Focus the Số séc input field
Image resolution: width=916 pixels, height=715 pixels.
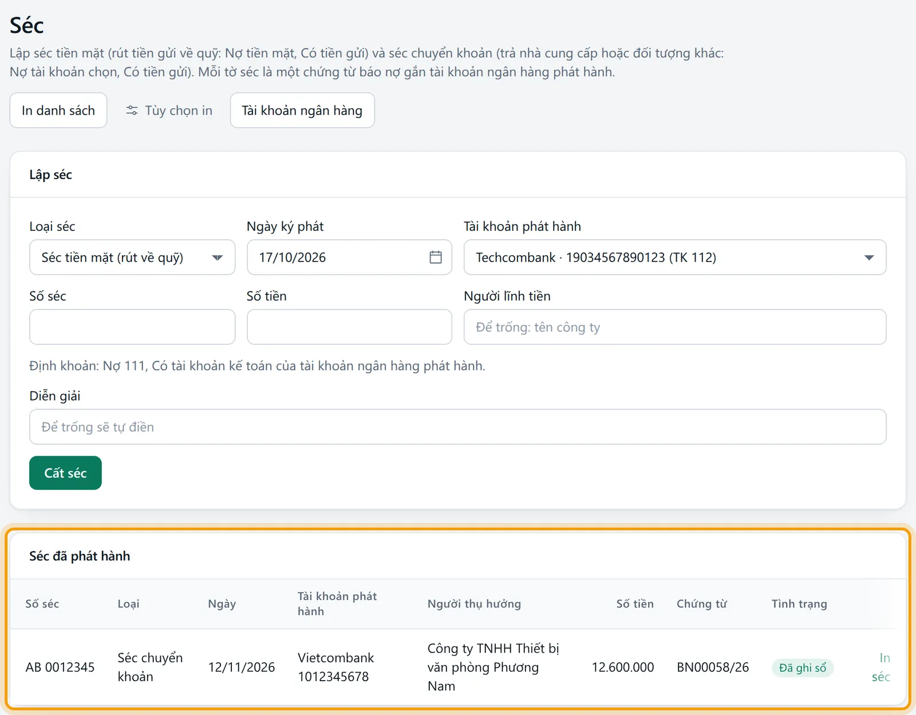(132, 327)
